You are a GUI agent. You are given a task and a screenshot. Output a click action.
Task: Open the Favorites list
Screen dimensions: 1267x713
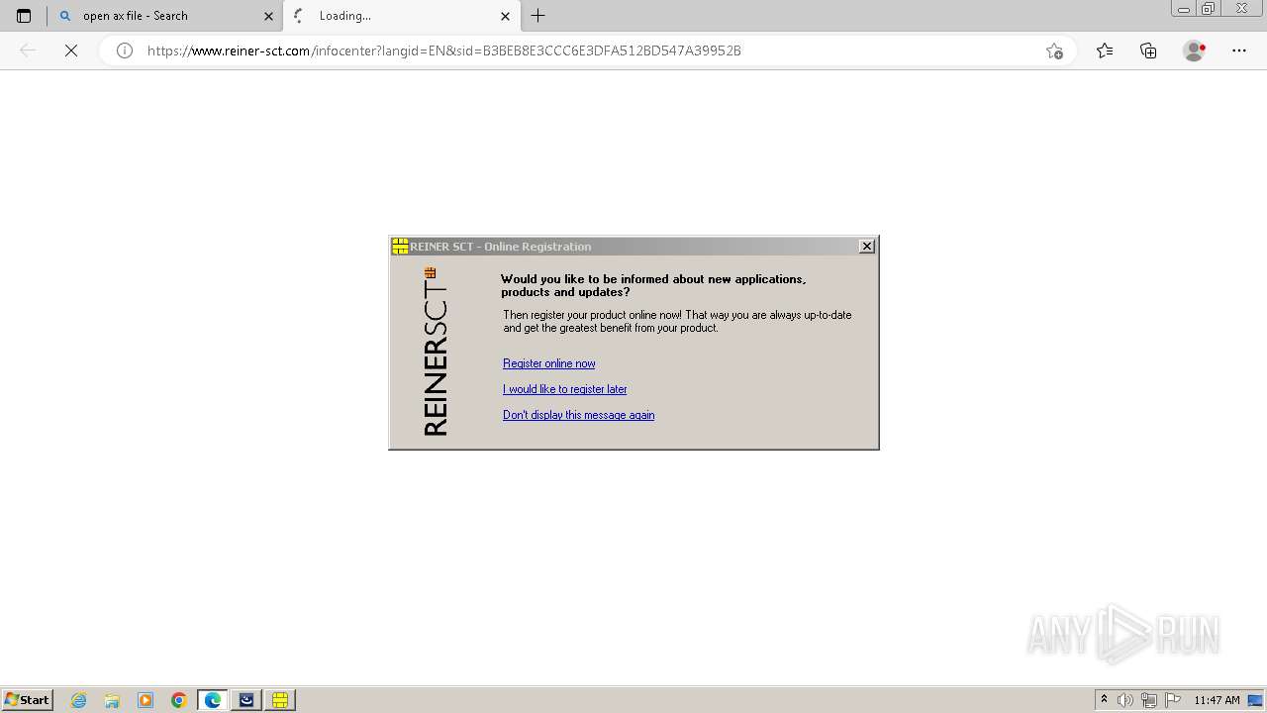[1105, 51]
